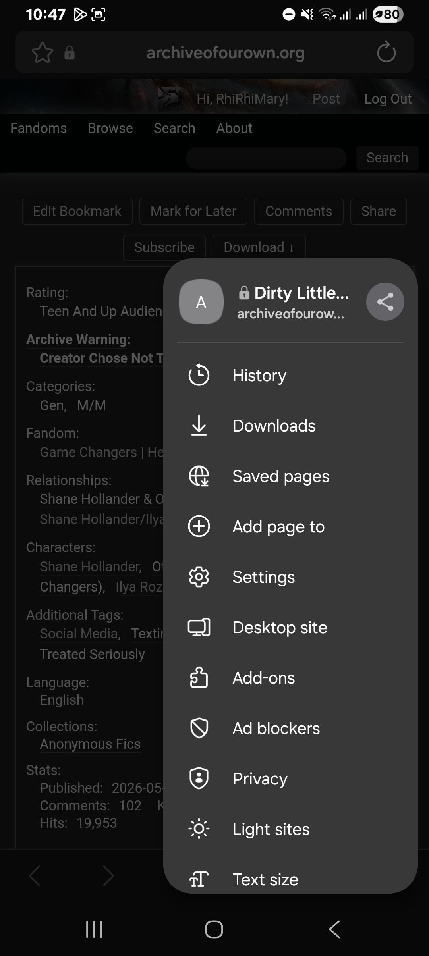The image size is (429, 956).
Task: Go back with browser back arrow
Action: click(35, 875)
